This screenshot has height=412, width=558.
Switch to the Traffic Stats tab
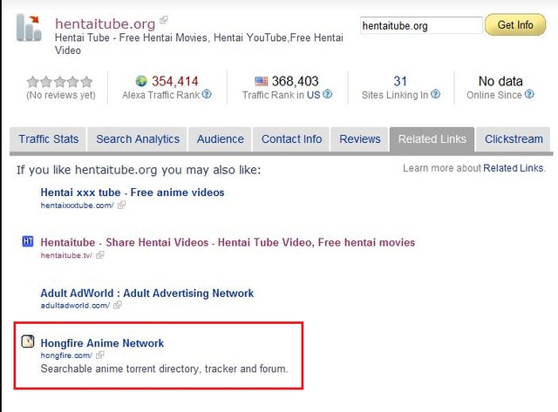click(x=48, y=139)
